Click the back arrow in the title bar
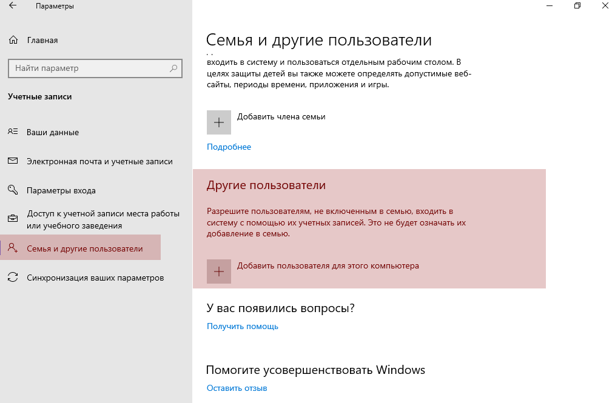 (13, 6)
